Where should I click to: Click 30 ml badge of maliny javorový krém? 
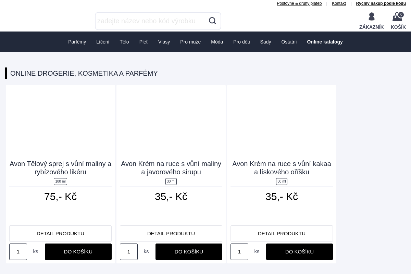(x=171, y=182)
